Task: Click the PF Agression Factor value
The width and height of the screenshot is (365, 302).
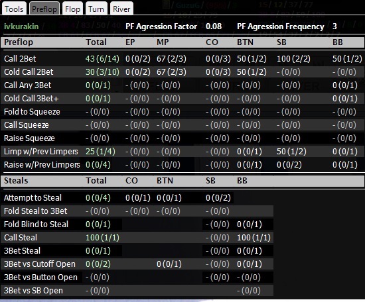Action: coord(214,26)
